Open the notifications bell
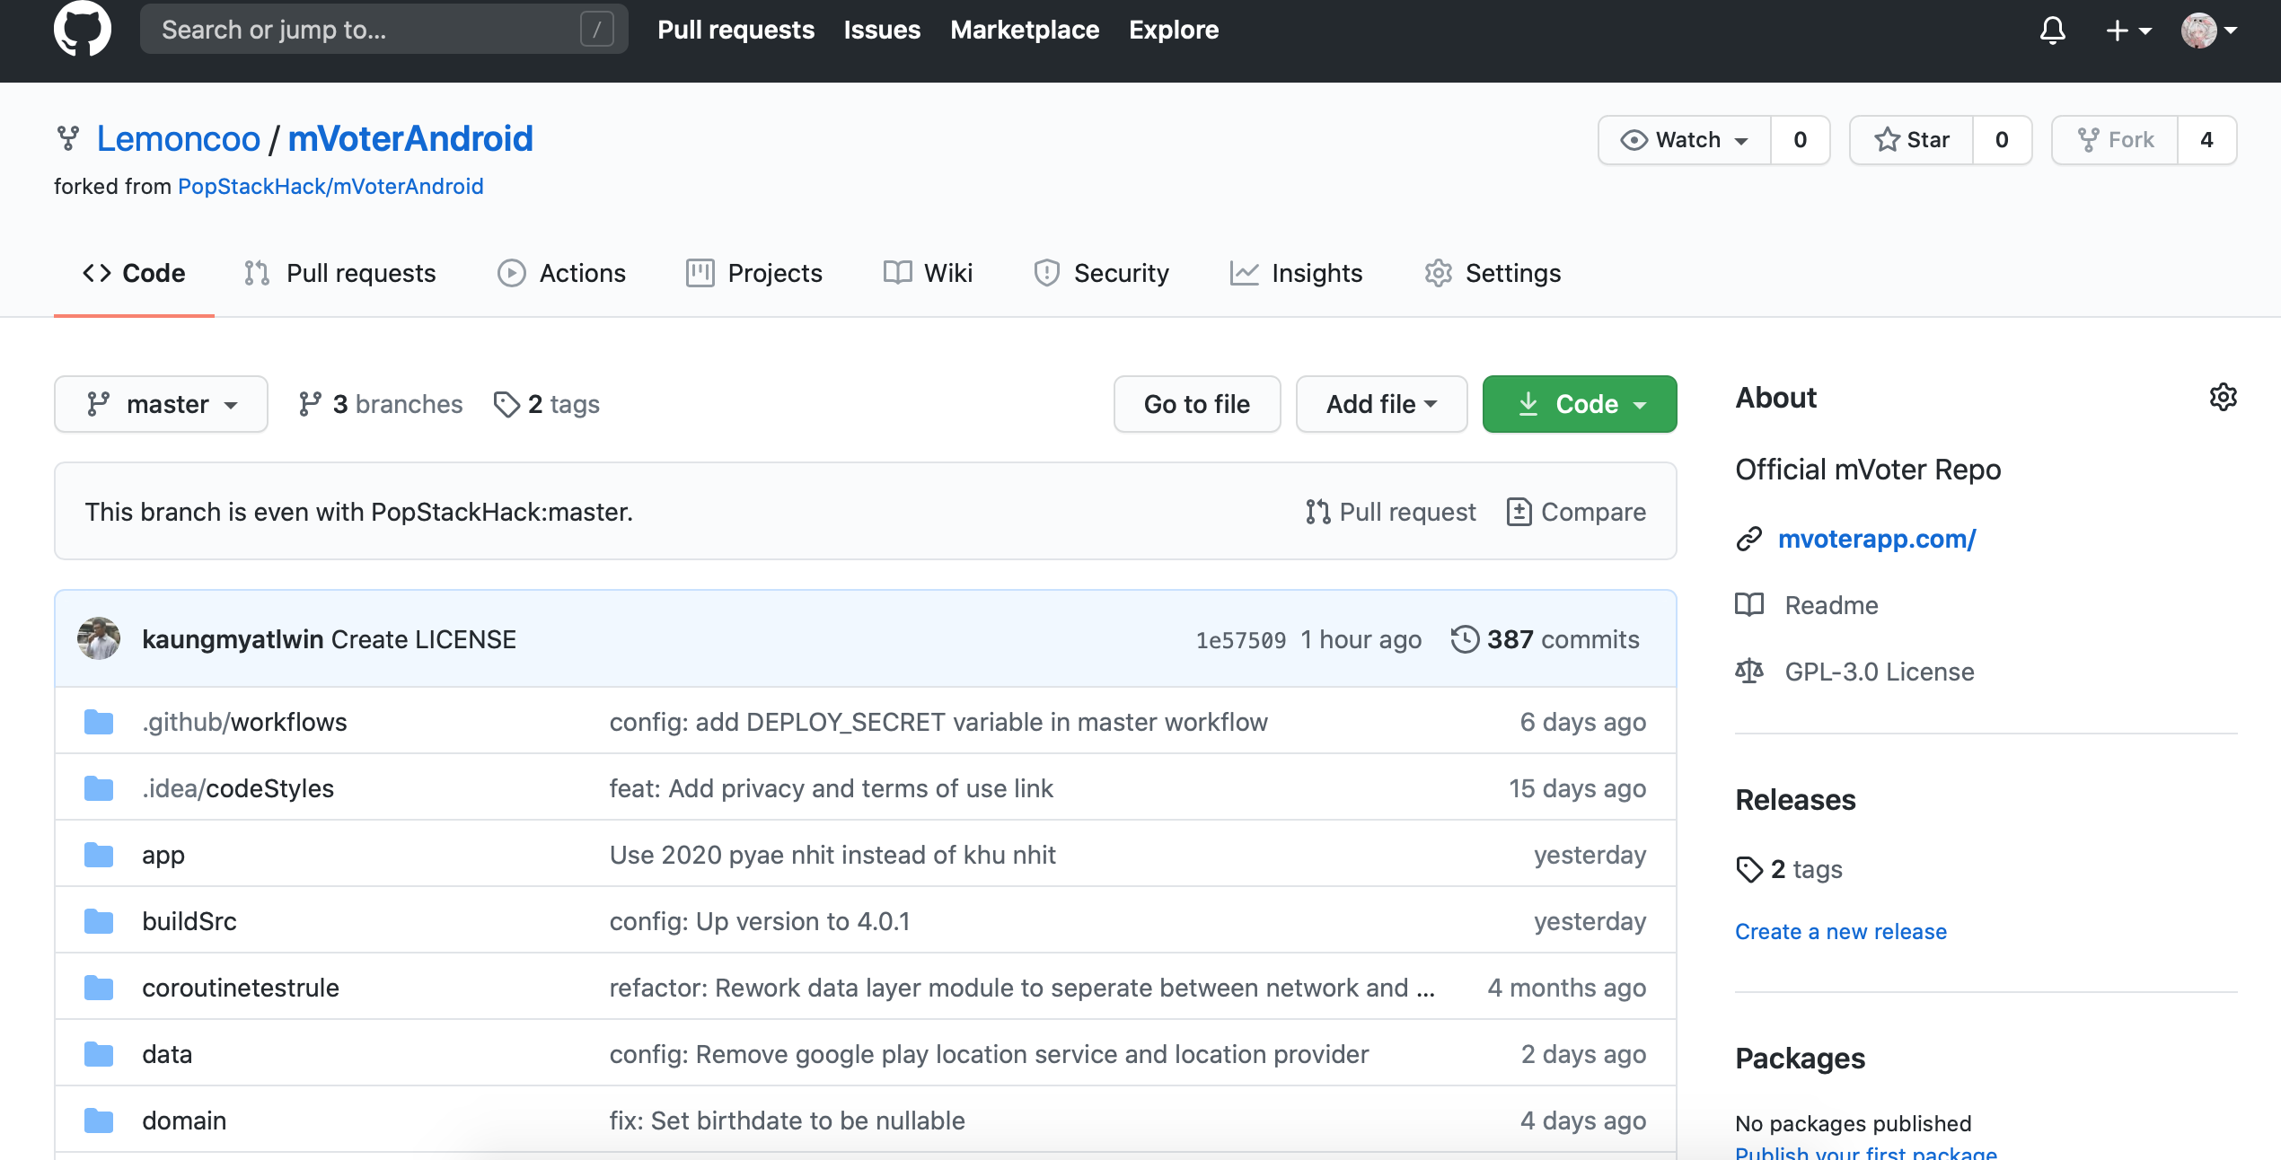The width and height of the screenshot is (2281, 1160). click(x=2052, y=30)
